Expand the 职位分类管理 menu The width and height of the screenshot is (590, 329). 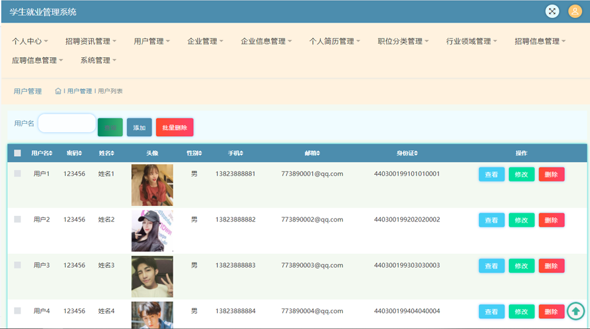tap(403, 41)
